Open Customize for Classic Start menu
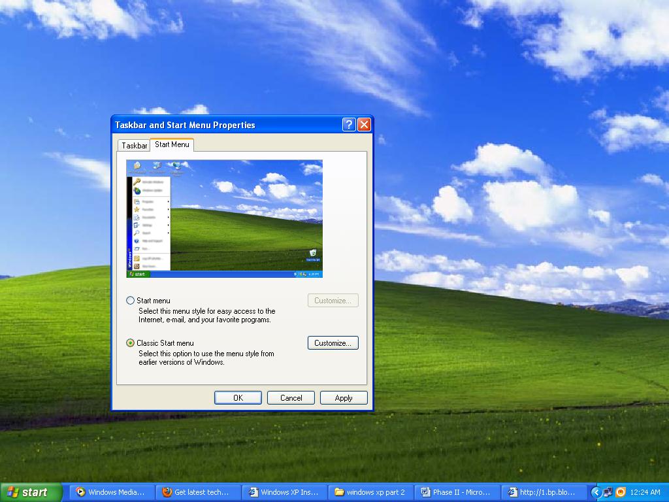This screenshot has height=502, width=669. tap(333, 343)
